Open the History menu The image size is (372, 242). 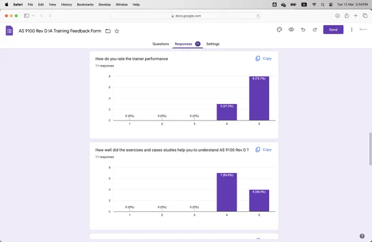[66, 4]
